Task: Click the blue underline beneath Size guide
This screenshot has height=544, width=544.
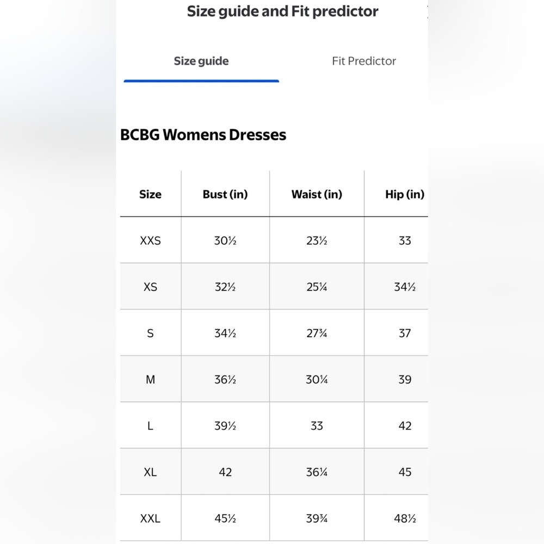Action: [201, 81]
